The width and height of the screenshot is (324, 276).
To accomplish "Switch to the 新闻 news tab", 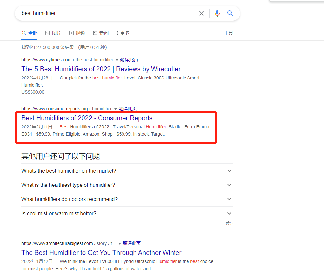I will pyautogui.click(x=101, y=33).
